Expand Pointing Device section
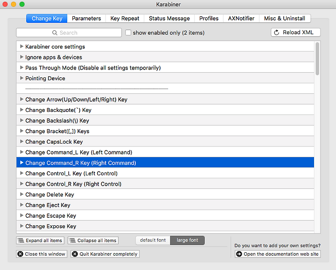This screenshot has width=336, height=270. [21, 78]
